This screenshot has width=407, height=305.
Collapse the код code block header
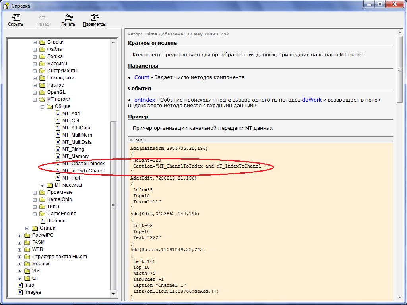[132, 139]
